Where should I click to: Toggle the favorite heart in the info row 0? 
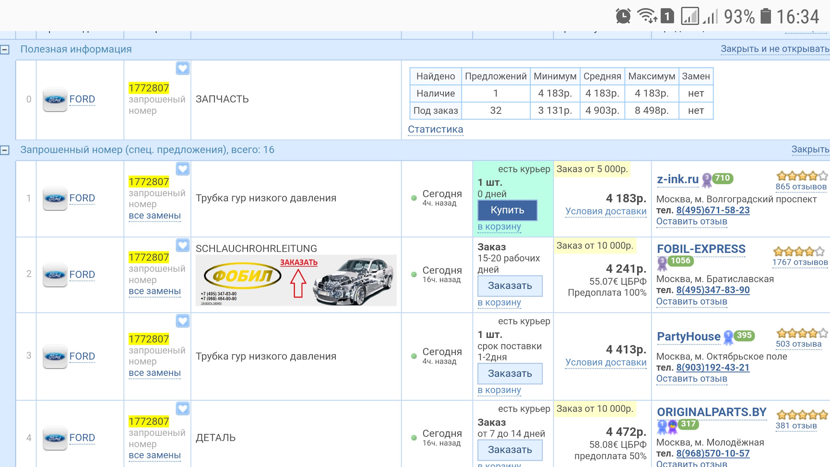[x=182, y=68]
